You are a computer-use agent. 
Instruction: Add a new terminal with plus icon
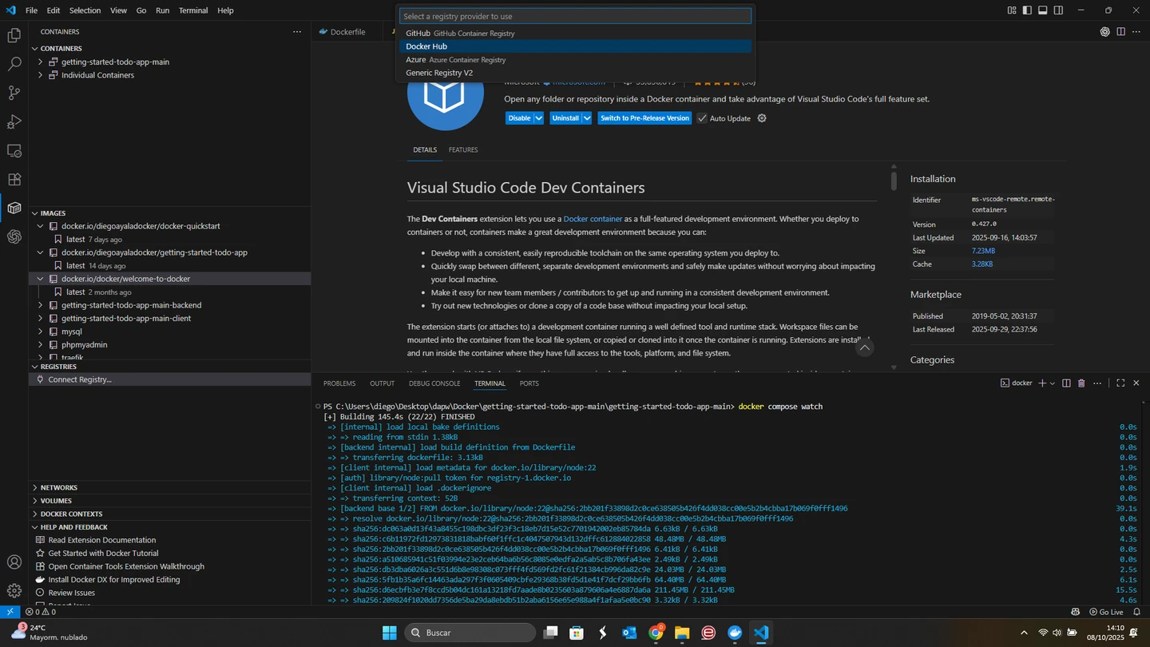[x=1042, y=383]
